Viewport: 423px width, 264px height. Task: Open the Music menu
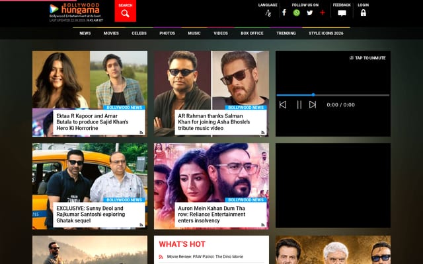[194, 34]
